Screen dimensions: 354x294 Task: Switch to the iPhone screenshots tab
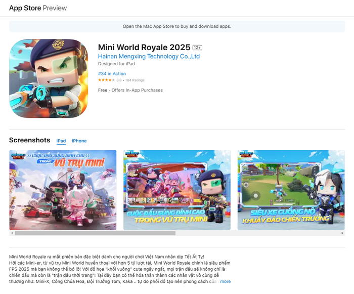click(79, 141)
